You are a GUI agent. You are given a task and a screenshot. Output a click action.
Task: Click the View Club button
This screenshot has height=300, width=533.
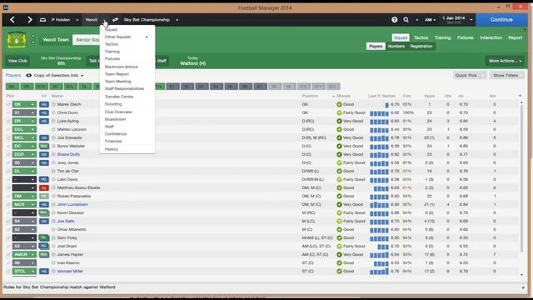pyautogui.click(x=17, y=61)
